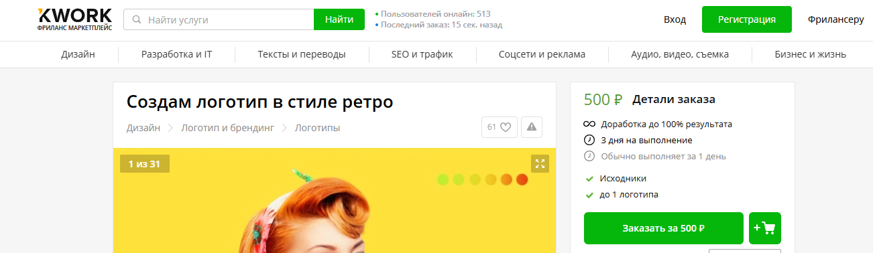Click the 'Исходники' item
The image size is (873, 253).
(x=624, y=179)
